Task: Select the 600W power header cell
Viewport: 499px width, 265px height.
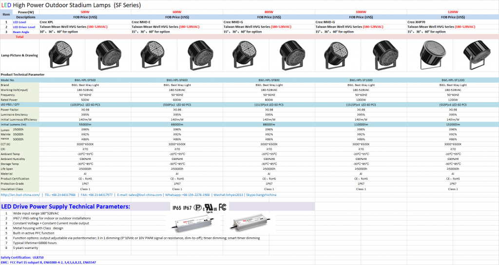Action: coord(177,12)
